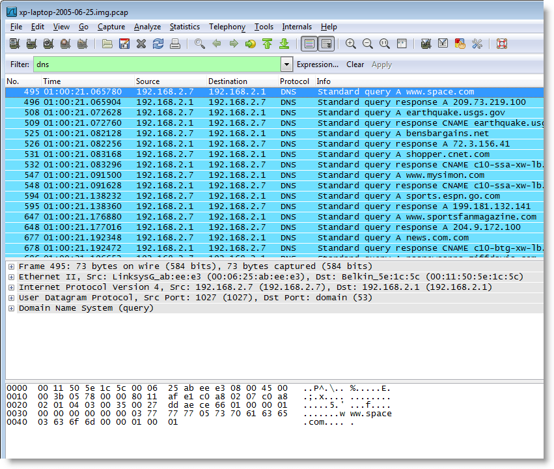Expand the User Datagram Protocol details
554x469 pixels.
(x=11, y=298)
